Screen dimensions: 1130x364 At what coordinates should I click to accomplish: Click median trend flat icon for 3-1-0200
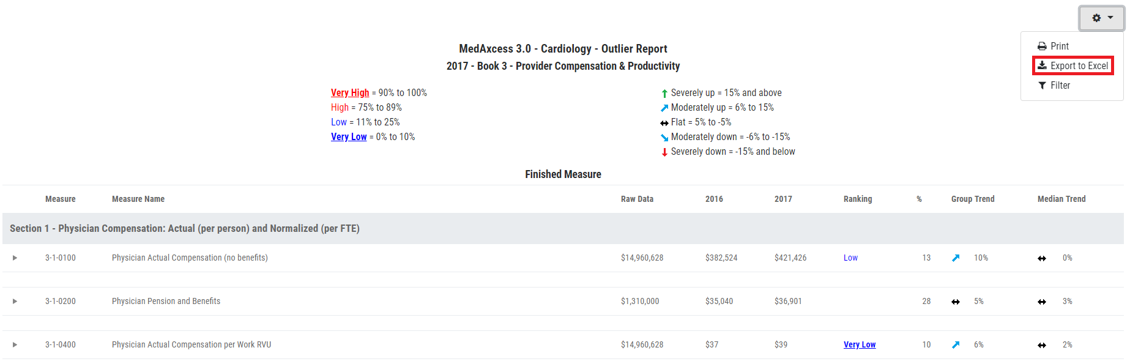[1042, 302]
